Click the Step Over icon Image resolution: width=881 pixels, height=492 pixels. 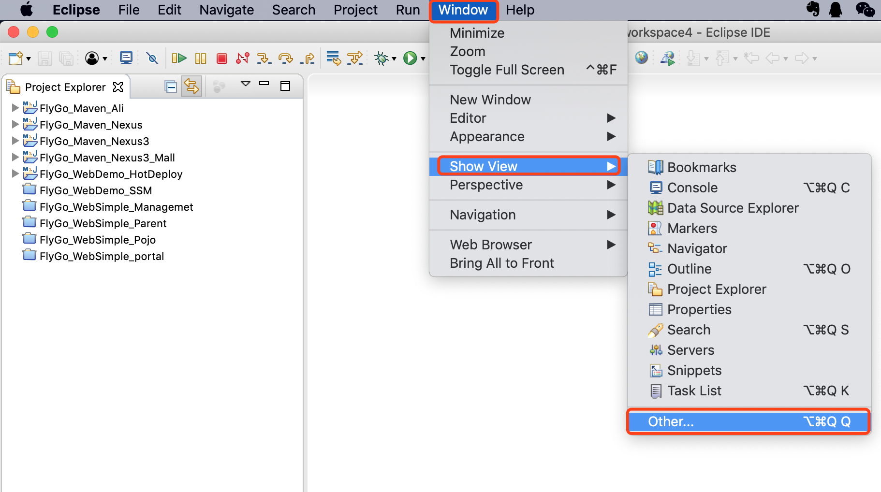coord(286,58)
